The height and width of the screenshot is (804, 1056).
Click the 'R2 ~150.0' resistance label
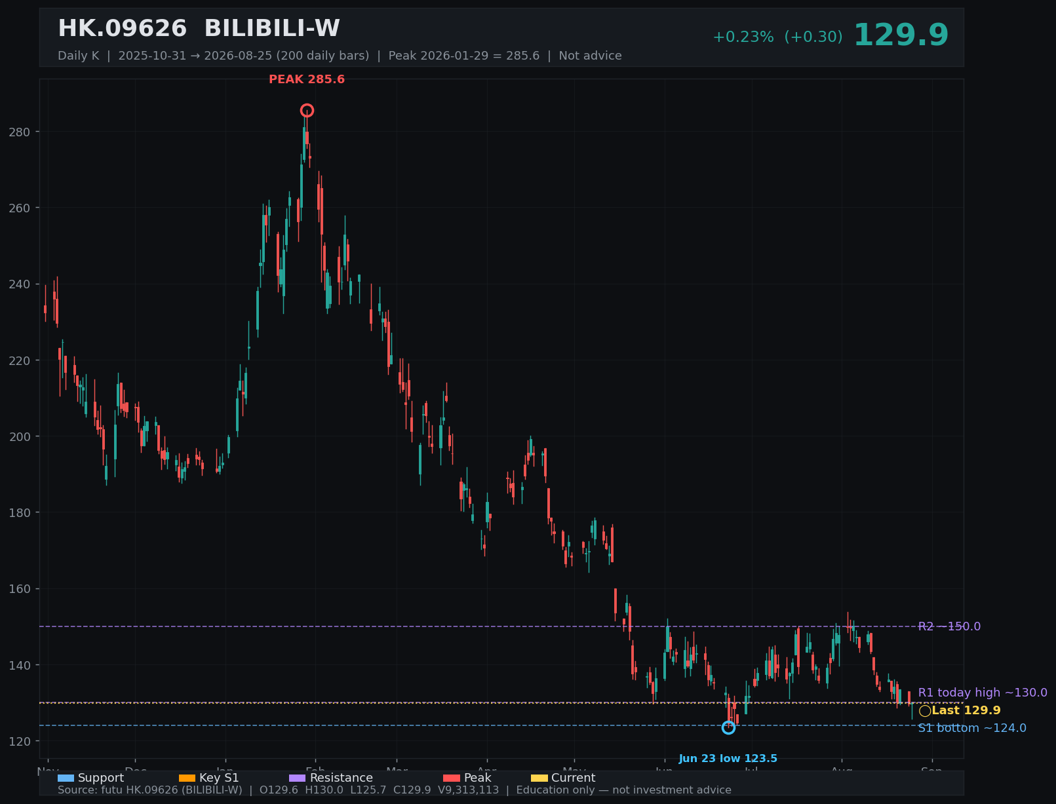(949, 626)
